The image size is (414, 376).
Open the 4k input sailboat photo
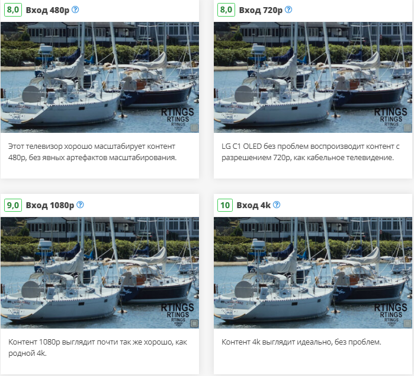313,273
